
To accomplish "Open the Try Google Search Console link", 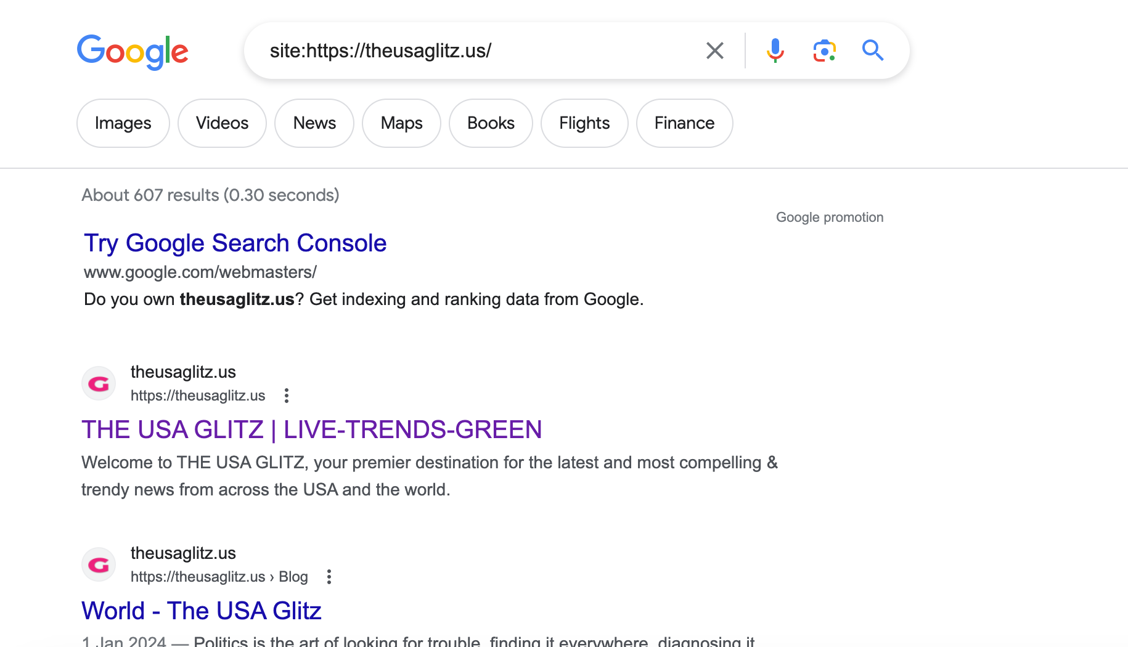I will [x=234, y=243].
